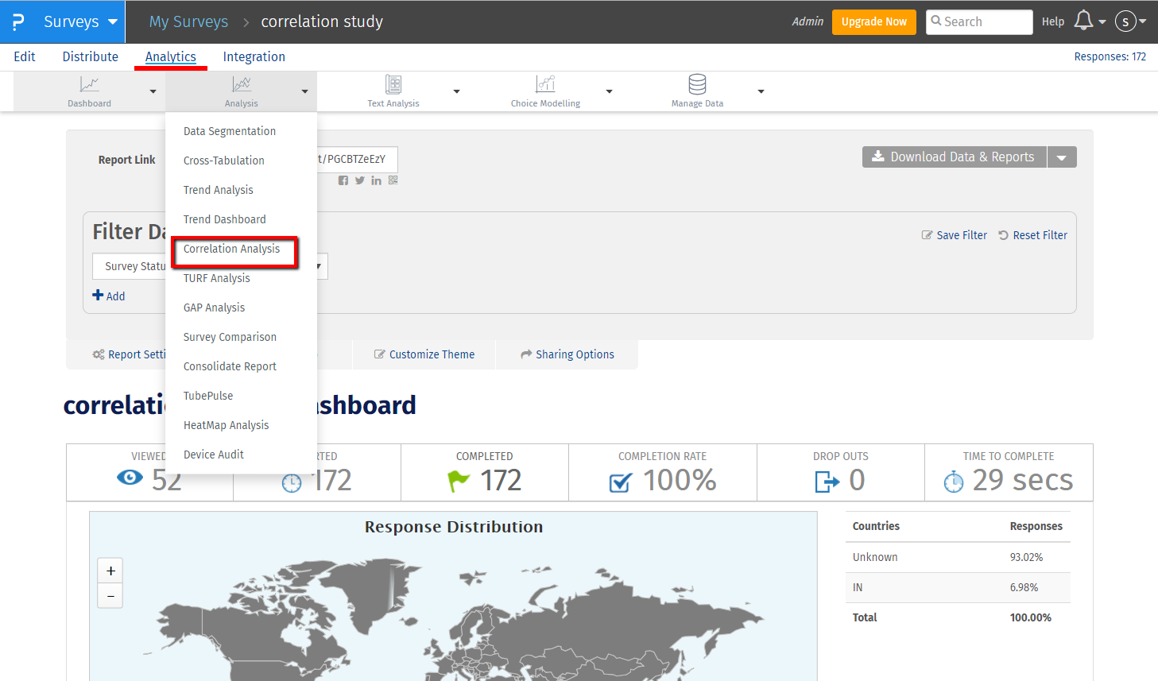Open Download Data & Reports dropdown arrow
Screen dimensions: 1158x681
pyautogui.click(x=1062, y=157)
